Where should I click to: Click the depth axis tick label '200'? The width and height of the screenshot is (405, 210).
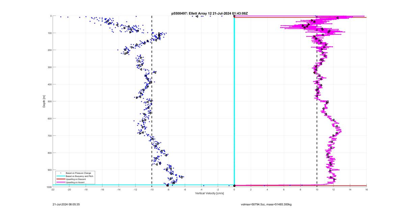tap(49, 50)
